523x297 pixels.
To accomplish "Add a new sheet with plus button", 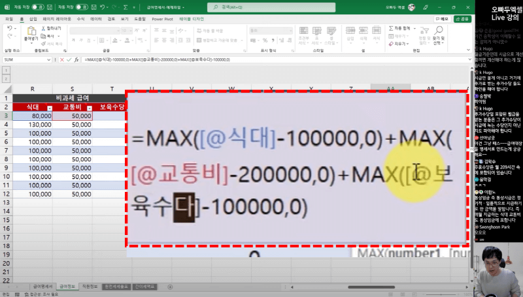I will [x=170, y=286].
